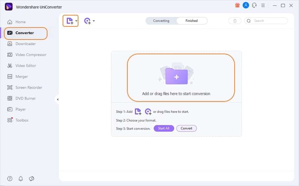Click the purple folder plus icon
This screenshot has width=299, height=186.
pyautogui.click(x=177, y=76)
